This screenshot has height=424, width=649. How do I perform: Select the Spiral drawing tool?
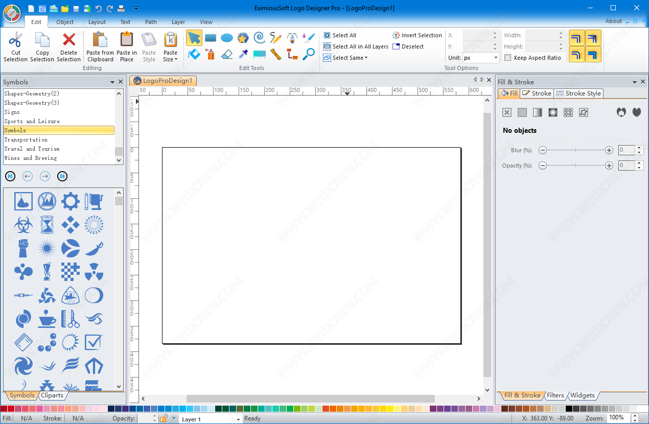(260, 38)
